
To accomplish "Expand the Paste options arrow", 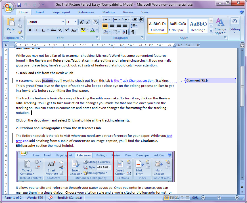I will 11,33.
